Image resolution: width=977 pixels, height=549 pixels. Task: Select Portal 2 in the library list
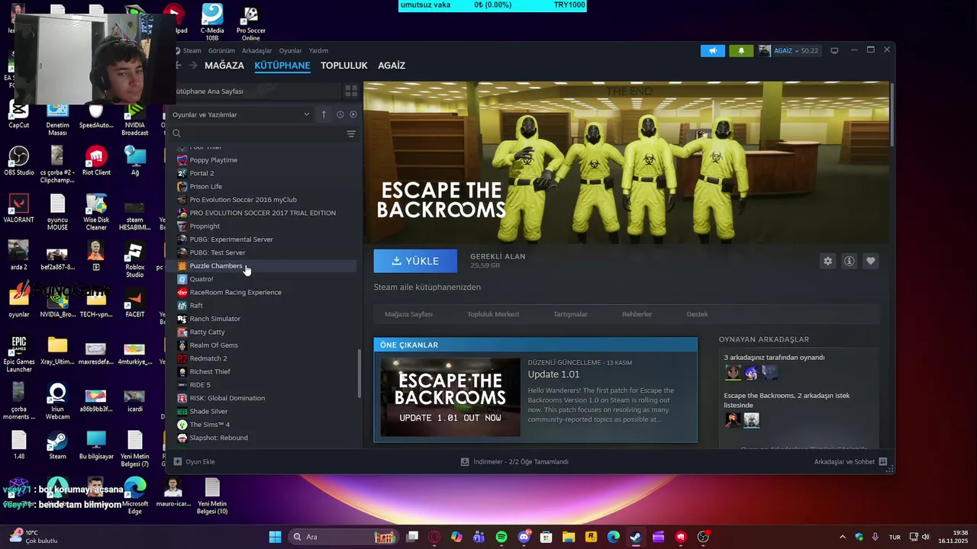coord(202,173)
